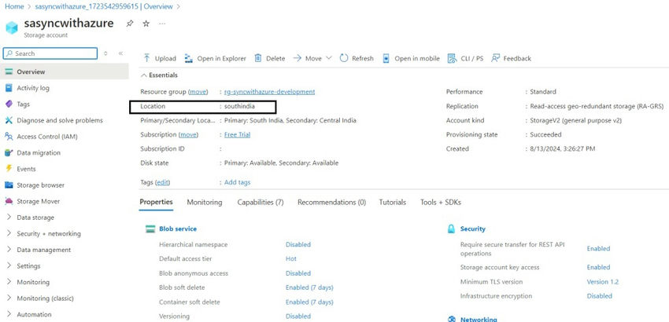Image resolution: width=669 pixels, height=322 pixels.
Task: Click the sidebar Search field
Action: [50, 53]
